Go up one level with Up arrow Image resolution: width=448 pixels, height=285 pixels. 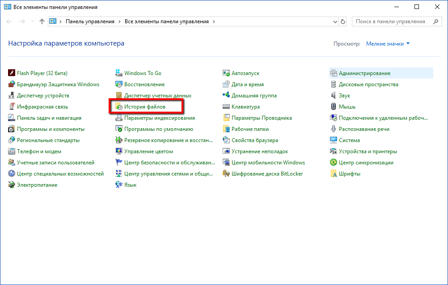(42, 21)
